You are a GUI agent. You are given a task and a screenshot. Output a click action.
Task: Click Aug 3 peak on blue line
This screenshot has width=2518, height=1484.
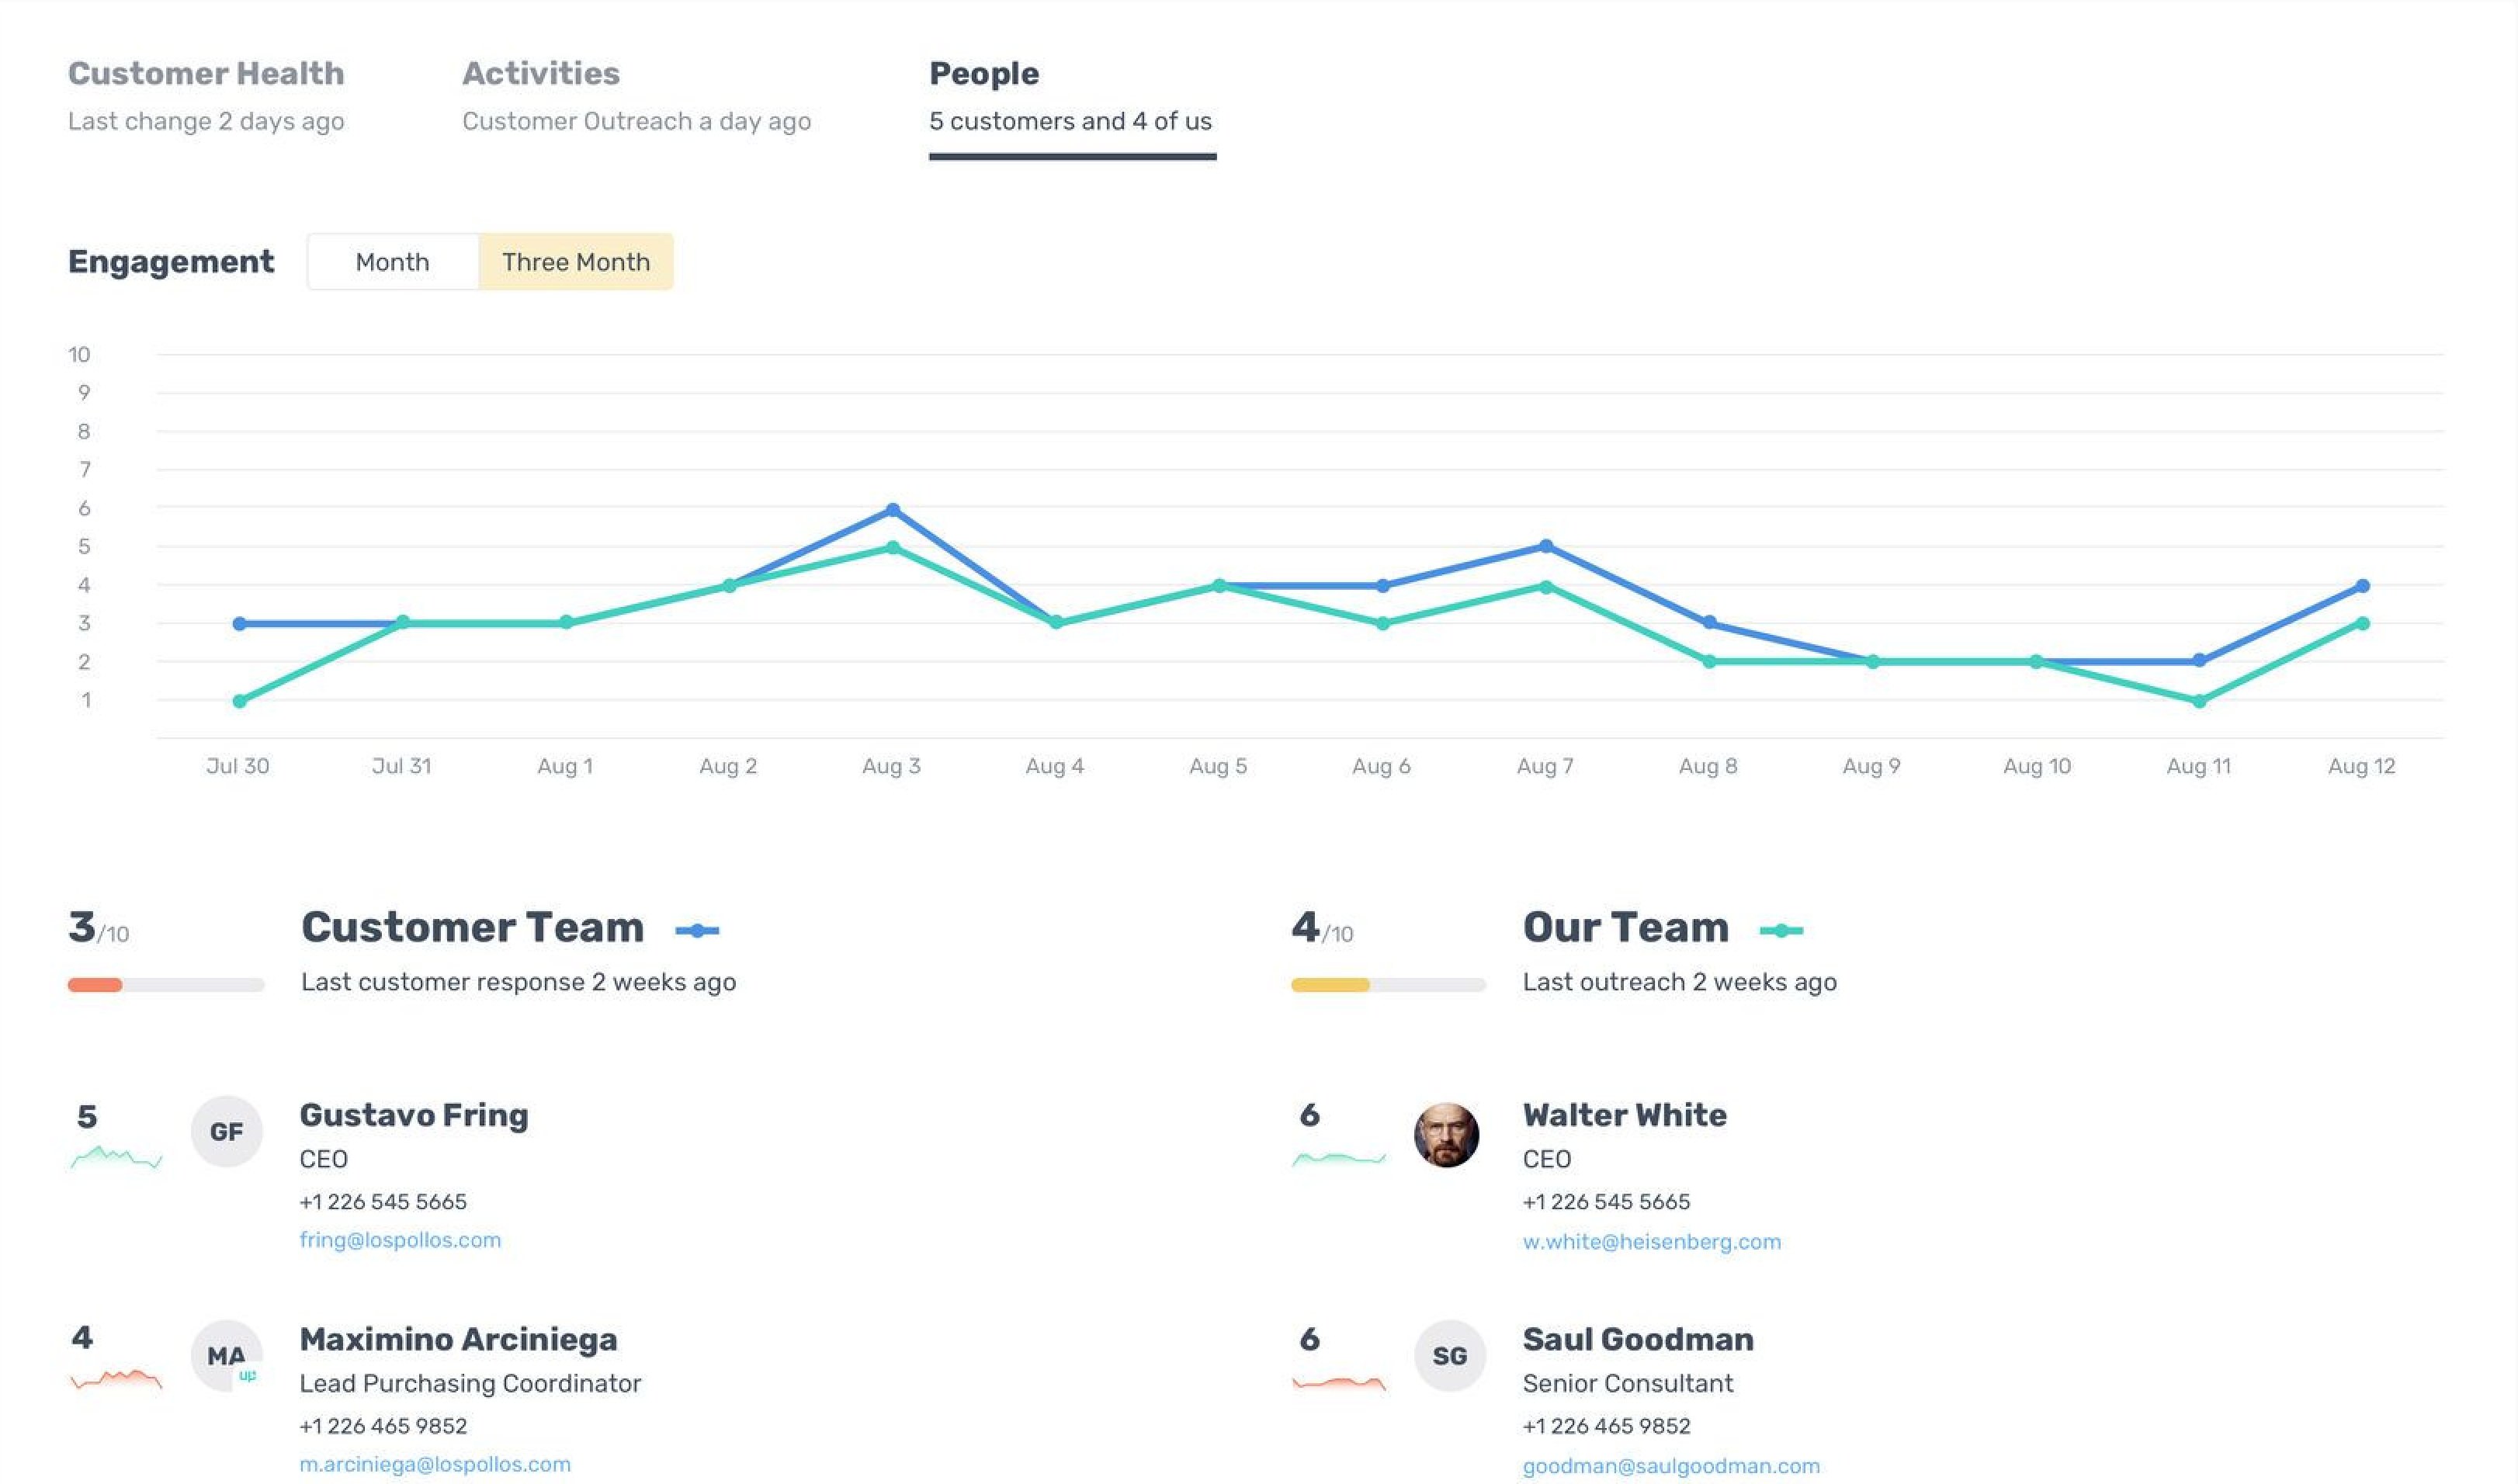(893, 510)
